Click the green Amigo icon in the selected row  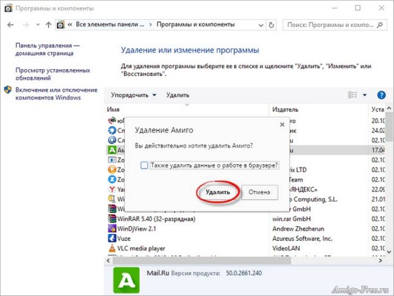(112, 150)
